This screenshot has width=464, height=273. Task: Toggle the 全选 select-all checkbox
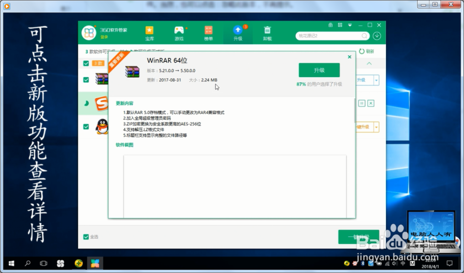(x=86, y=237)
